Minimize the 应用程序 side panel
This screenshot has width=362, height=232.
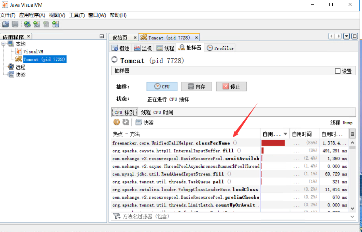102,36
